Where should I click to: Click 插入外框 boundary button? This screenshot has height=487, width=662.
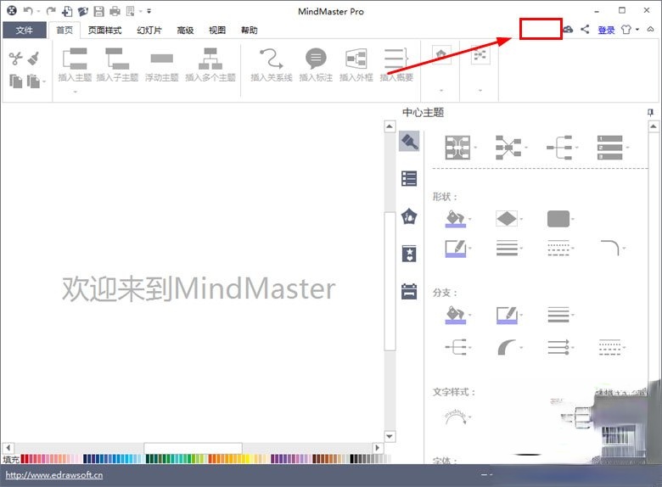[x=356, y=64]
